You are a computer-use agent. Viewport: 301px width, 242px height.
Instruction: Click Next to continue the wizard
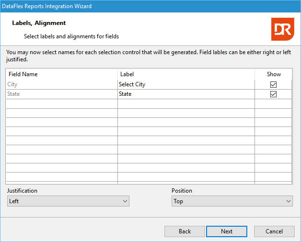(x=227, y=231)
